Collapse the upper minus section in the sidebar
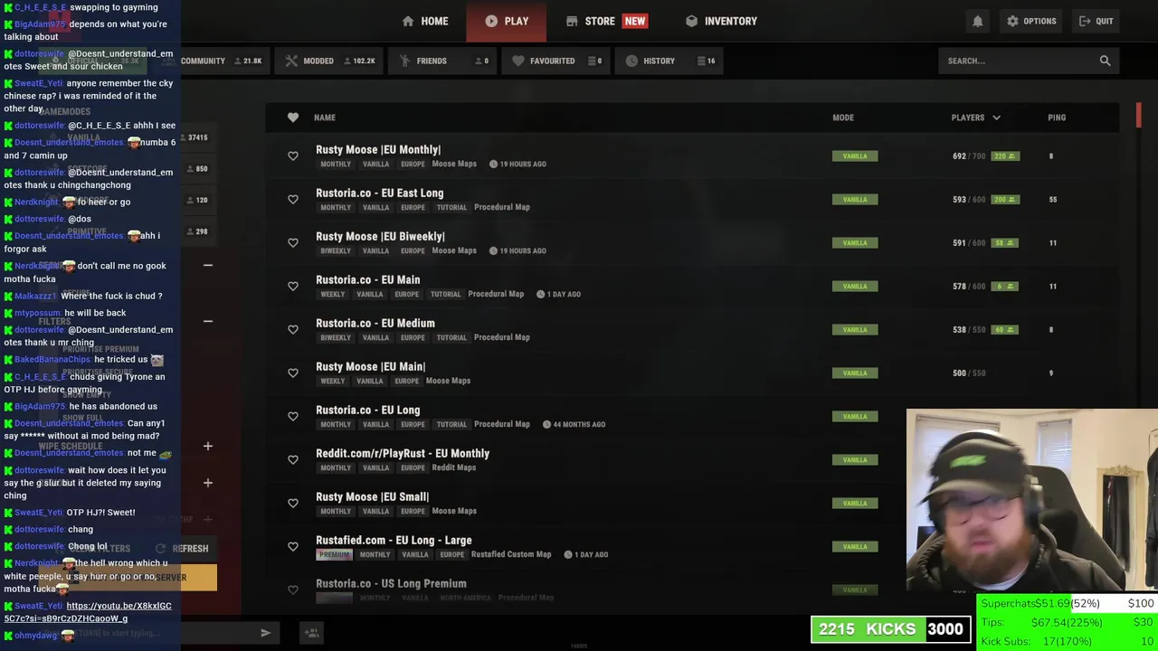This screenshot has height=651, width=1158. coord(207,265)
